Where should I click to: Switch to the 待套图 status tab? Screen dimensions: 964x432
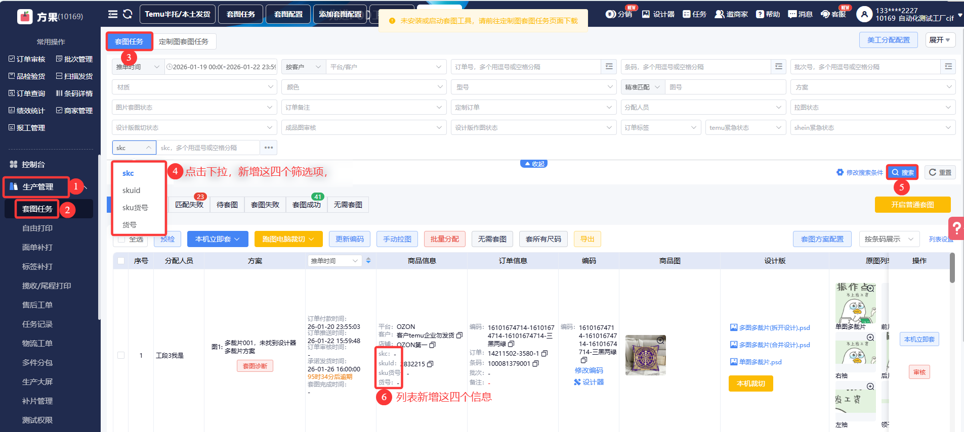(227, 205)
